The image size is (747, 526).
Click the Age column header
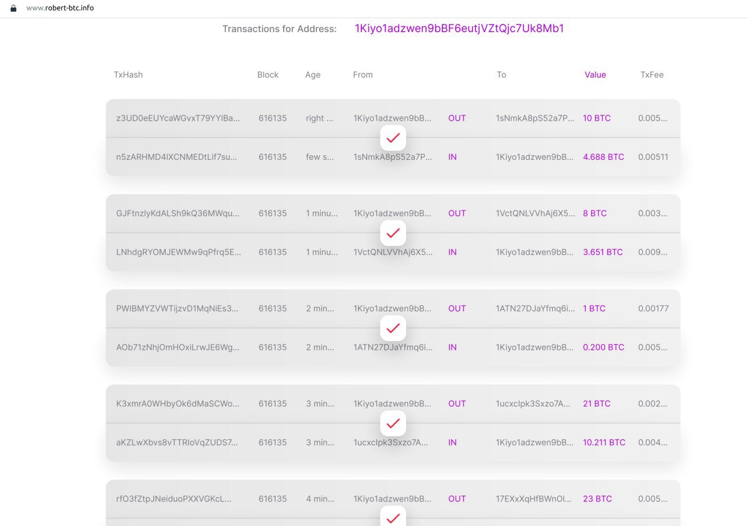click(x=313, y=75)
